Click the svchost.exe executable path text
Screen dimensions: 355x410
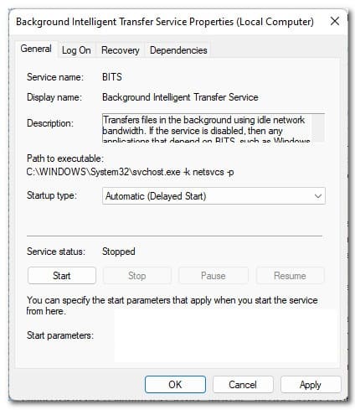[x=130, y=172]
